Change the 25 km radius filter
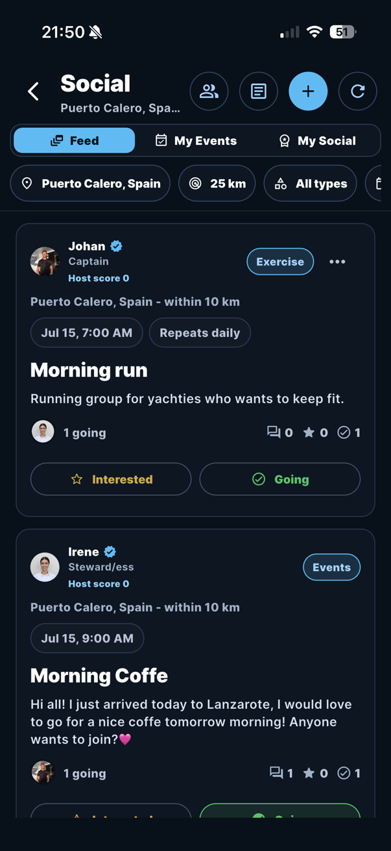The width and height of the screenshot is (391, 851). [x=217, y=184]
